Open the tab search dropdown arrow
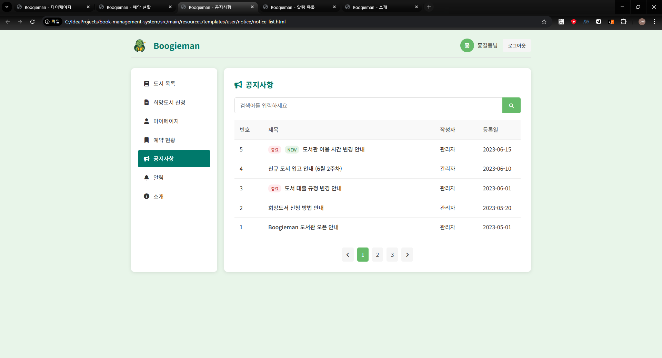The width and height of the screenshot is (662, 358). pos(7,7)
